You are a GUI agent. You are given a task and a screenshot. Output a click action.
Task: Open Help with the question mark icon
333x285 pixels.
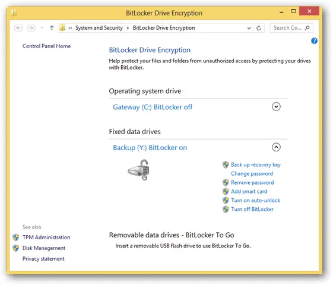point(314,40)
